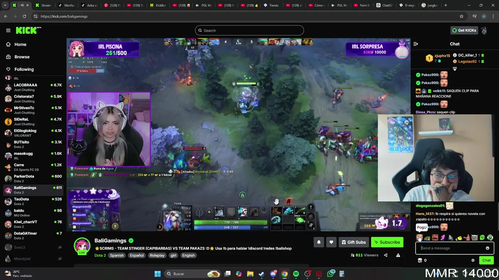Open Browse in sidebar
499x280 pixels.
pos(18,57)
